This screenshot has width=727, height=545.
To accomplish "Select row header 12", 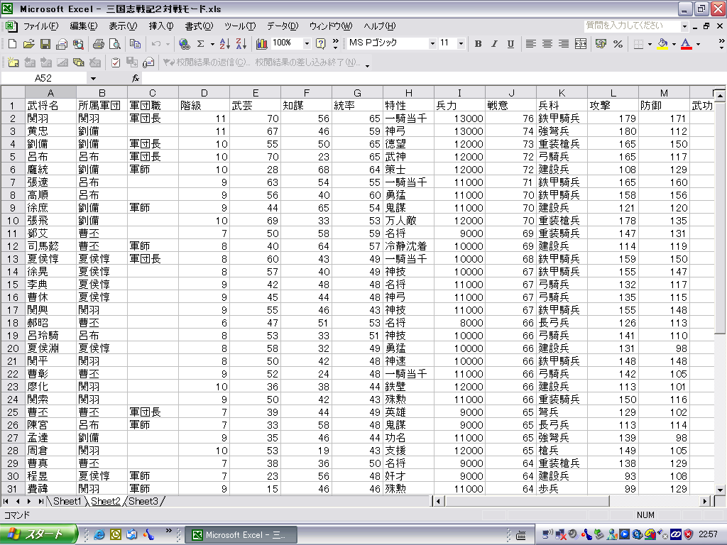I will click(13, 246).
